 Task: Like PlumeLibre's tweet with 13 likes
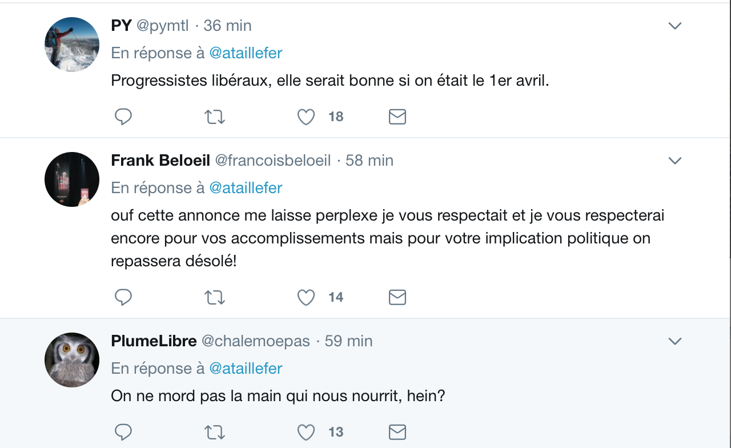tap(306, 433)
